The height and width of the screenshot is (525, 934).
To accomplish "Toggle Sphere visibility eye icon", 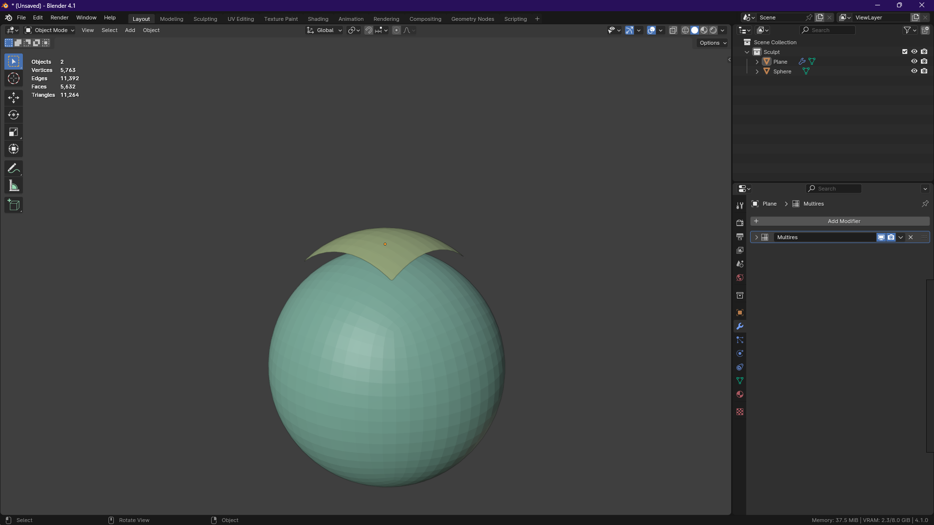I will (x=914, y=71).
